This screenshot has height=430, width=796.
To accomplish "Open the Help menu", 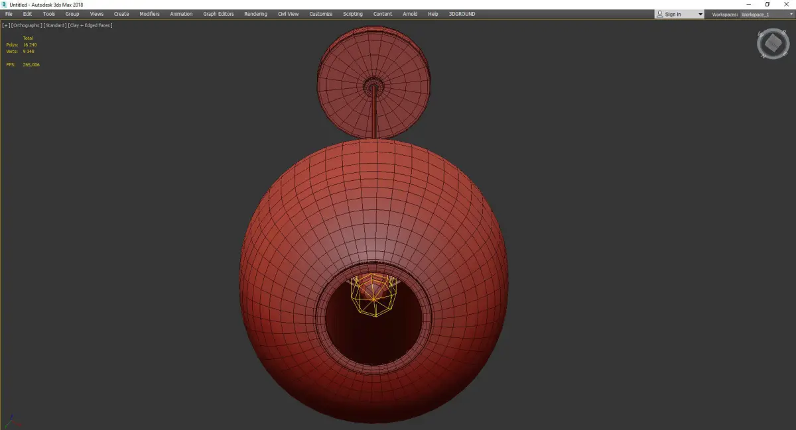I will [433, 14].
